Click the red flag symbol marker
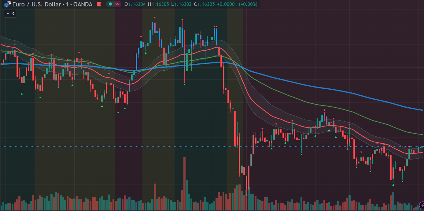The image size is (424, 211). (99, 4)
